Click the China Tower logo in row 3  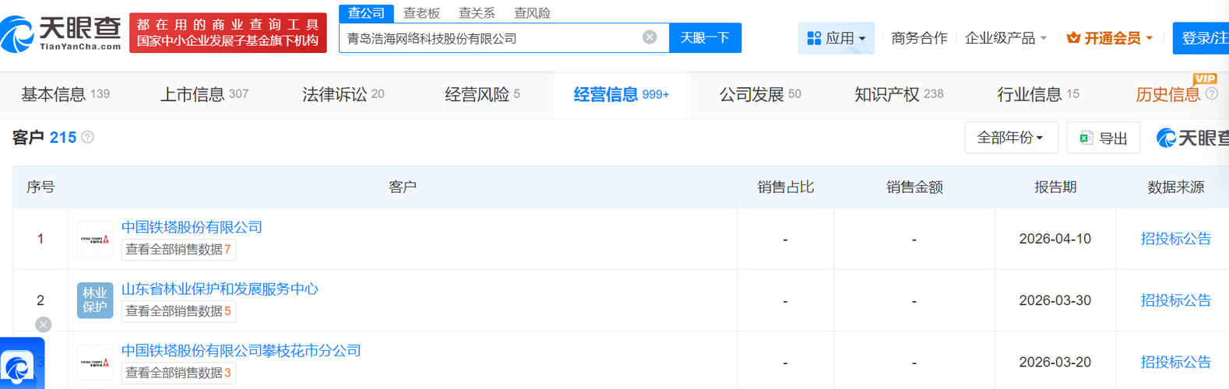(95, 362)
